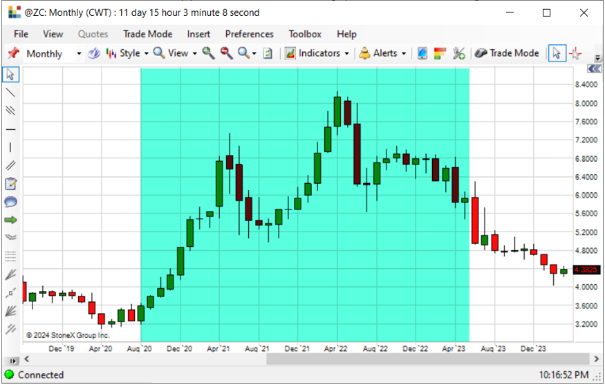Select the text note annotation tool

[x=10, y=184]
